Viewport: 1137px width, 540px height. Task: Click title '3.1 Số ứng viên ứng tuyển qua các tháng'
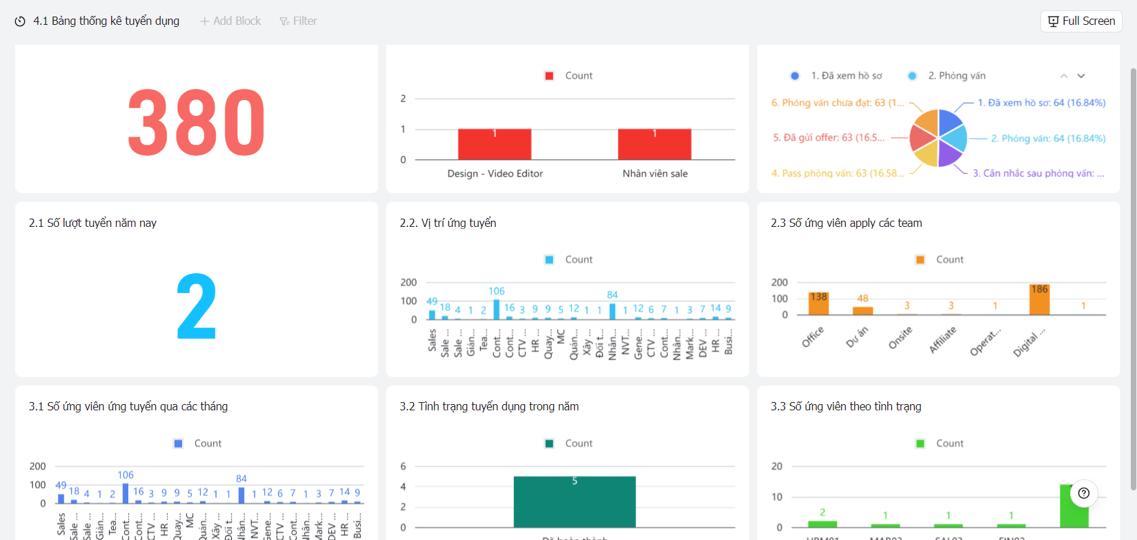(x=128, y=406)
